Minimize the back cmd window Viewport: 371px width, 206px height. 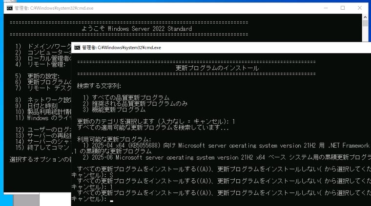point(326,8)
